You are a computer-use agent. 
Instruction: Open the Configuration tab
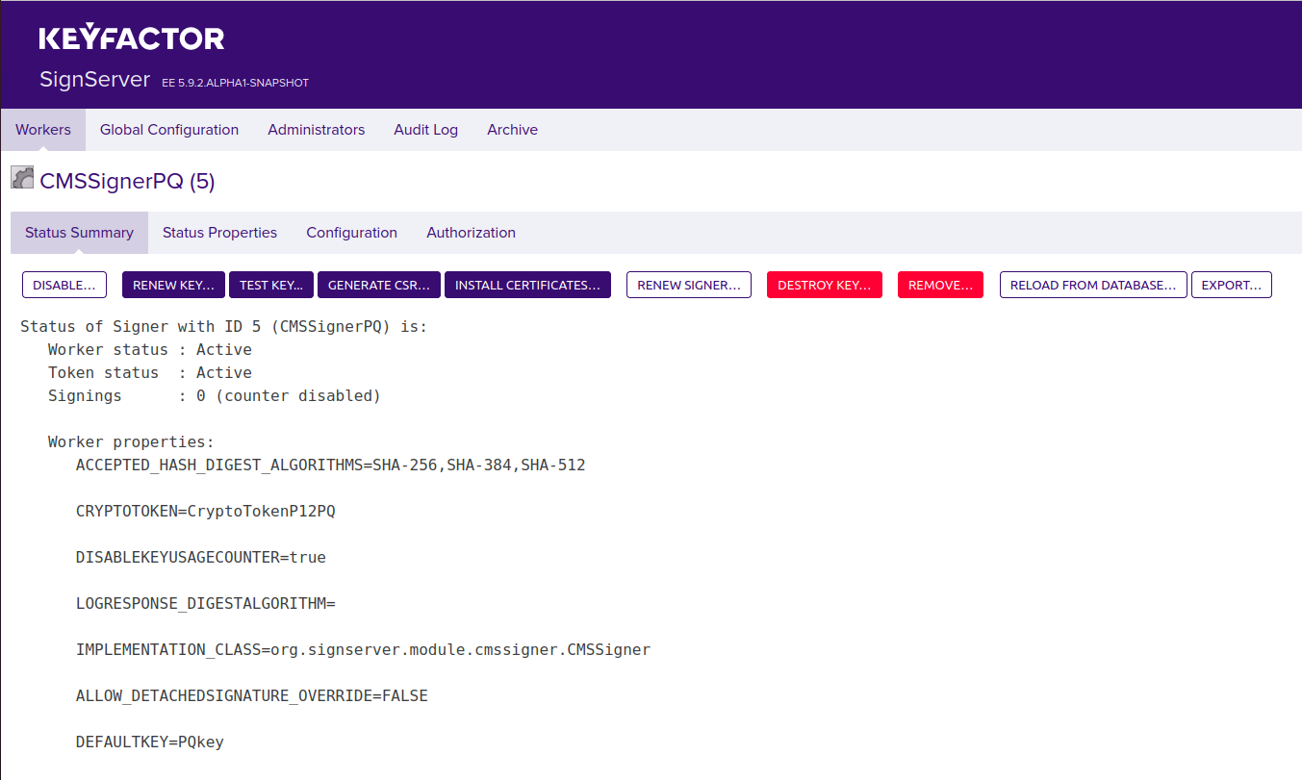point(351,232)
